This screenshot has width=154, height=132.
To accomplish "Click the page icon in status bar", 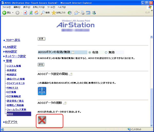I will click(x=3, y=129).
